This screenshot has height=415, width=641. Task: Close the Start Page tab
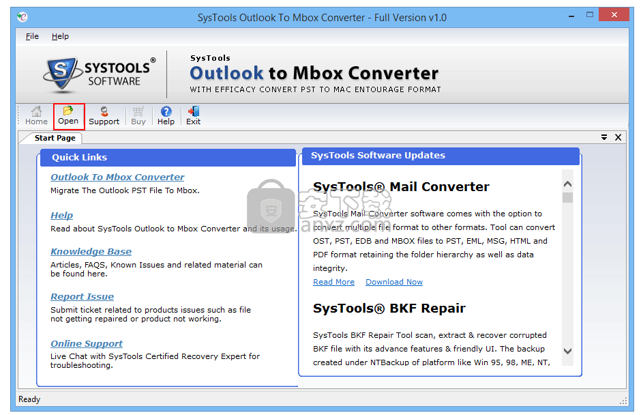pyautogui.click(x=618, y=137)
